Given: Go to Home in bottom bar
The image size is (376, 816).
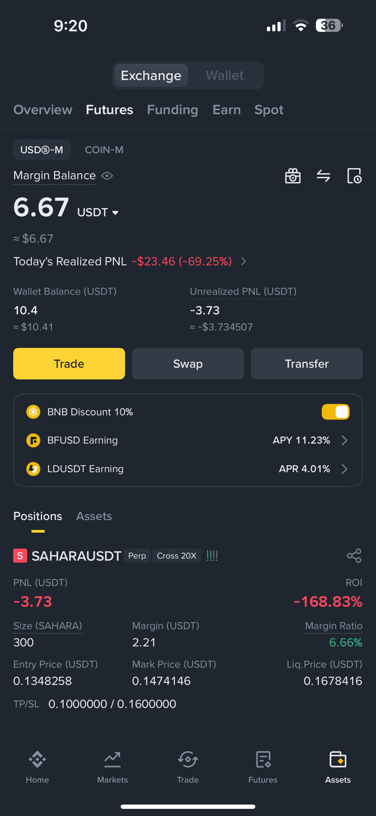Looking at the screenshot, I should coord(37,767).
